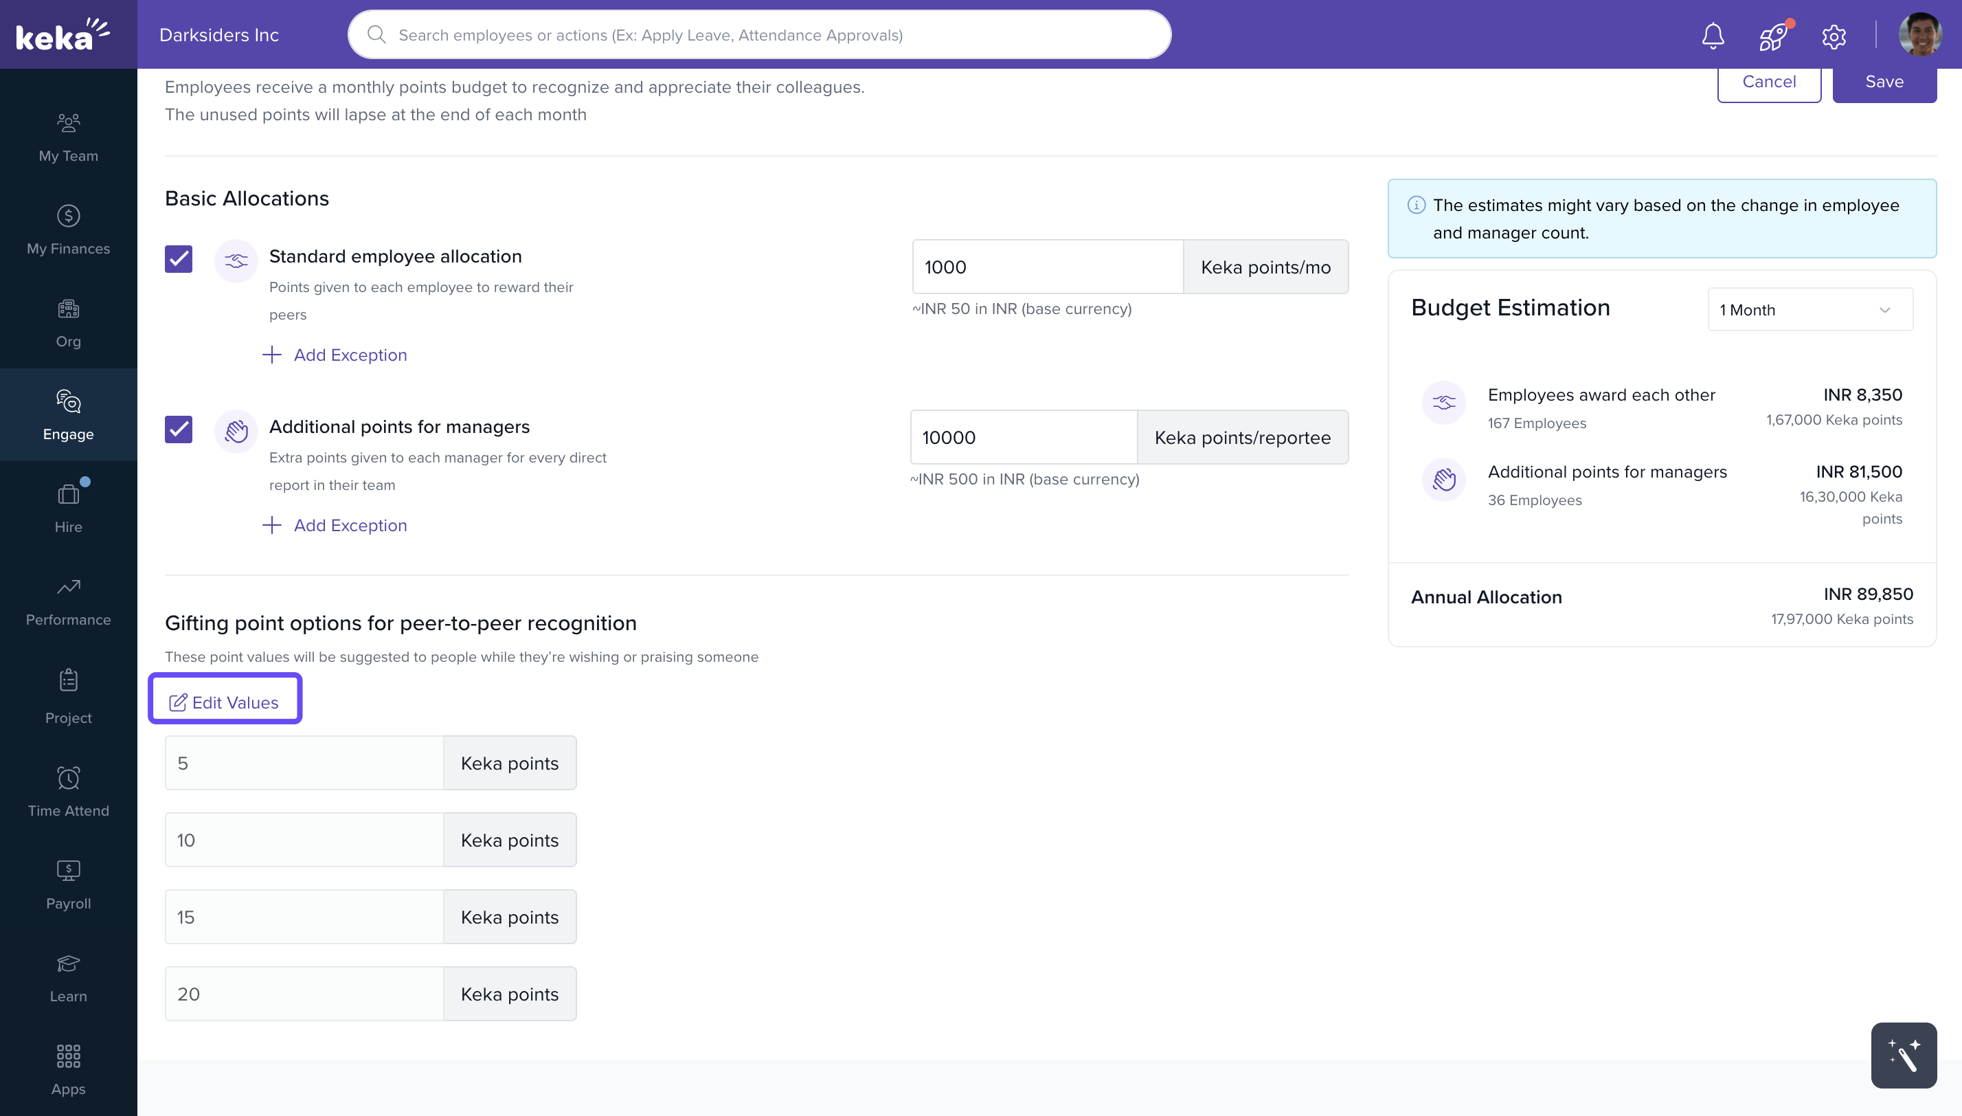Uncheck Standard employee allocation checkbox
The image size is (1962, 1116).
tap(179, 259)
